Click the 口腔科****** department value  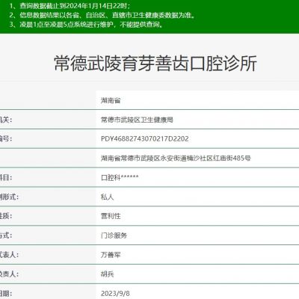[120, 178]
